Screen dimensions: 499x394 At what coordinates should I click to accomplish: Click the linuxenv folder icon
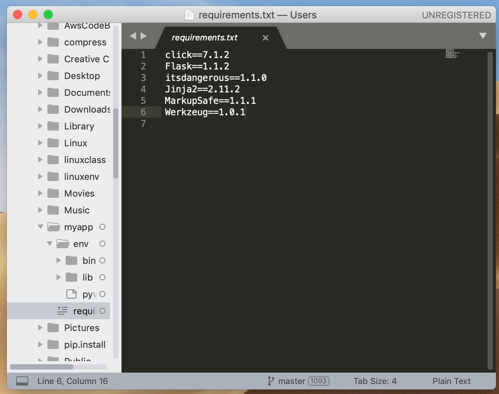pos(53,176)
